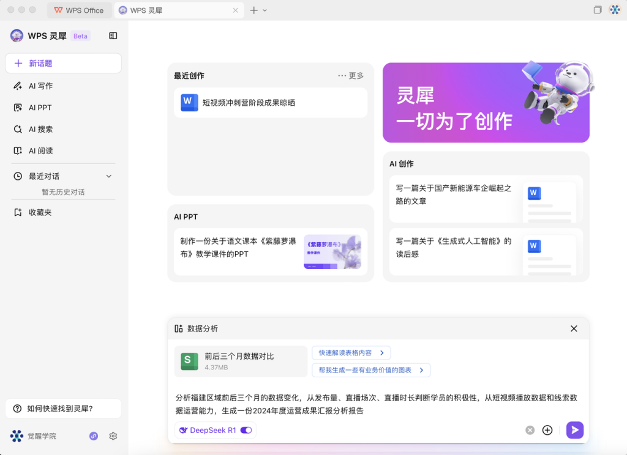This screenshot has height=455, width=627.
Task: Click the 觉醒学院 account icon
Action: [x=17, y=436]
